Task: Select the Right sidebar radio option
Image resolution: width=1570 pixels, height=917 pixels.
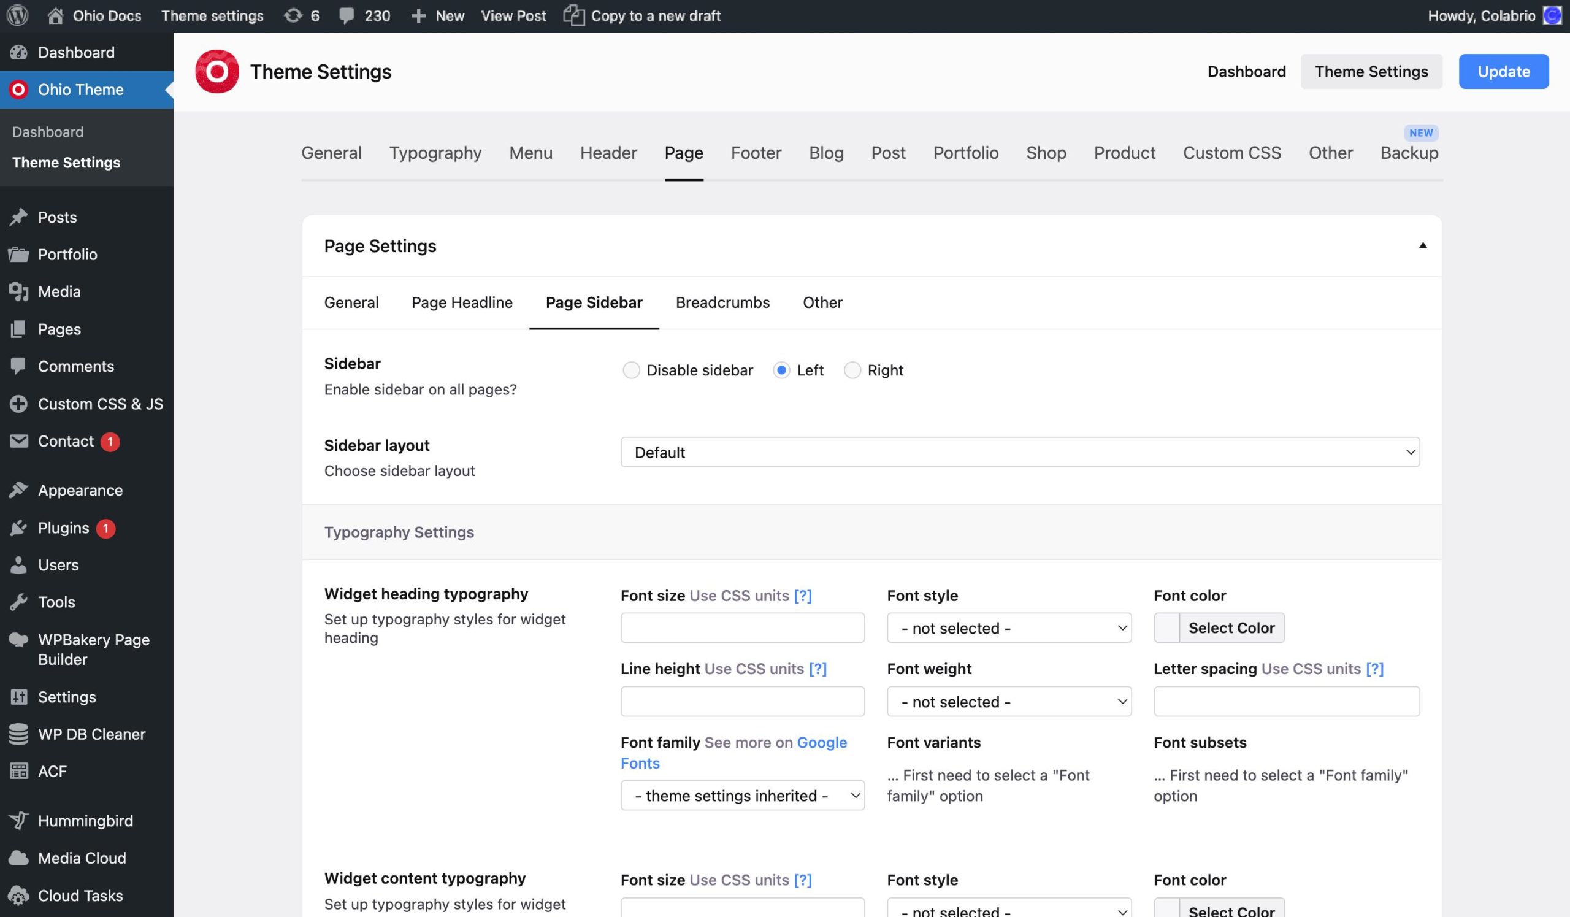Action: [x=852, y=370]
